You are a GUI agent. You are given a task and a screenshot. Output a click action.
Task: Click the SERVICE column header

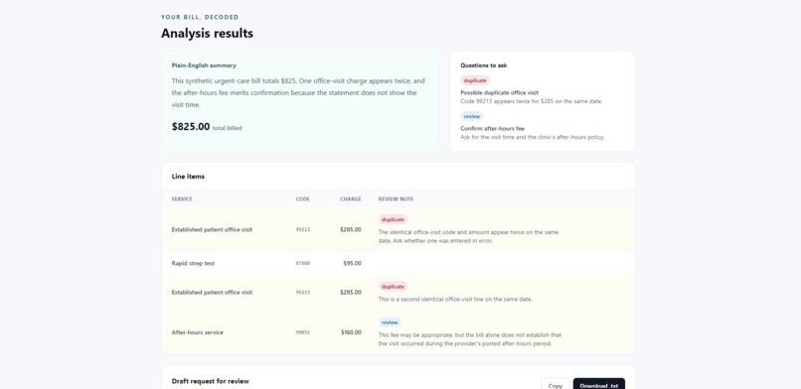[x=183, y=198]
